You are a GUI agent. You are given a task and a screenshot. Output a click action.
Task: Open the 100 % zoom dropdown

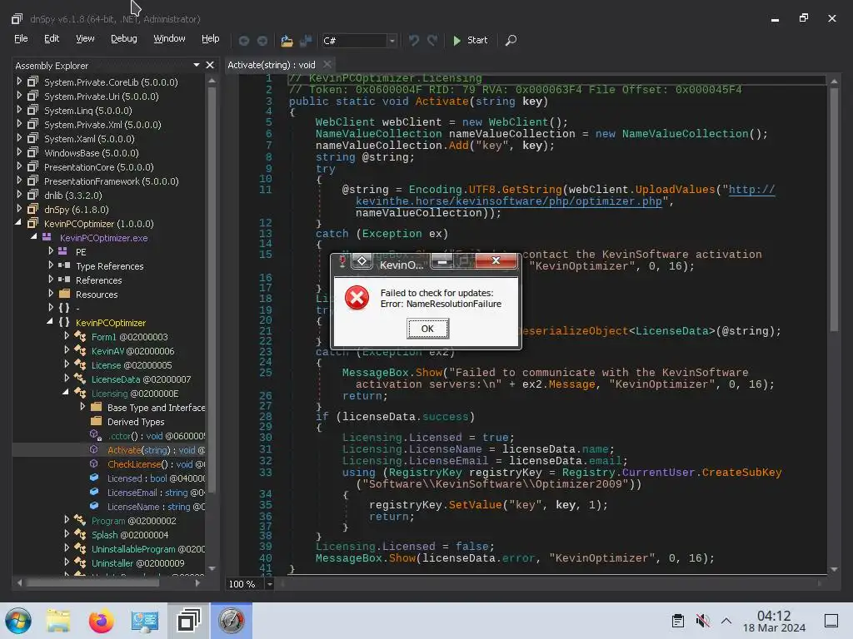coord(269,583)
